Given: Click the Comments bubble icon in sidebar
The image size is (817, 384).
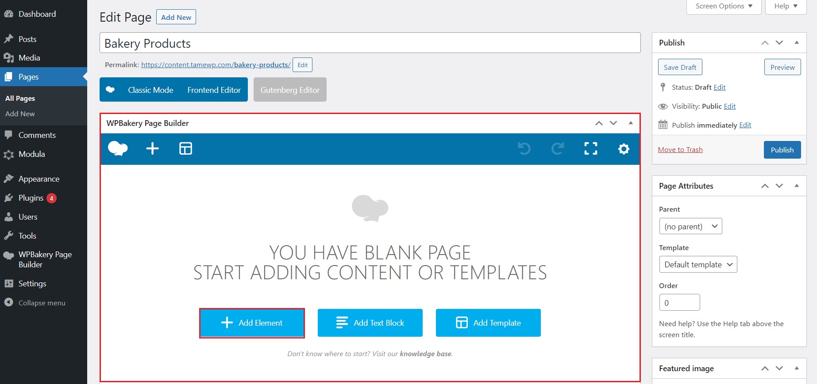Looking at the screenshot, I should pyautogui.click(x=8, y=135).
